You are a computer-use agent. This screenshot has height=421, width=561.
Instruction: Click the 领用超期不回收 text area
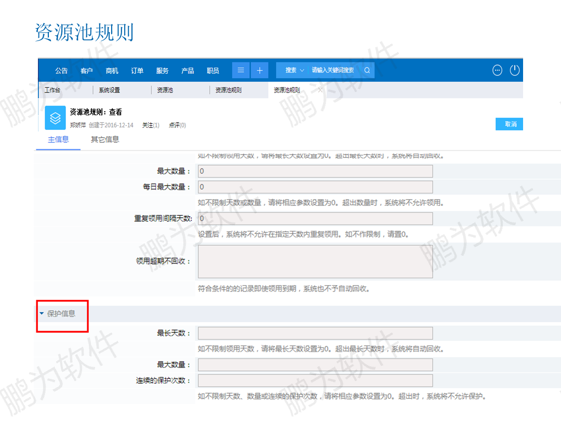315,261
